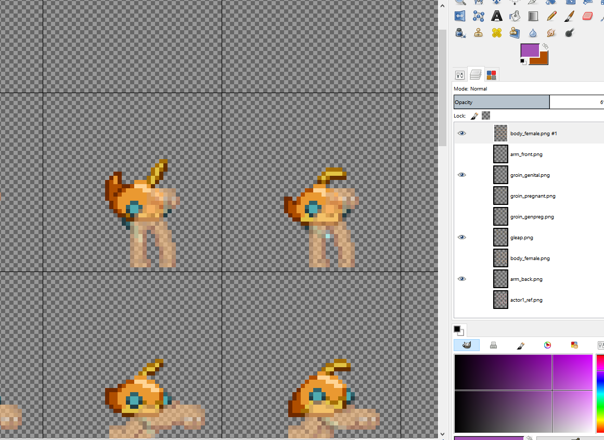Select the Smudge tool
The height and width of the screenshot is (440, 604).
click(x=551, y=33)
